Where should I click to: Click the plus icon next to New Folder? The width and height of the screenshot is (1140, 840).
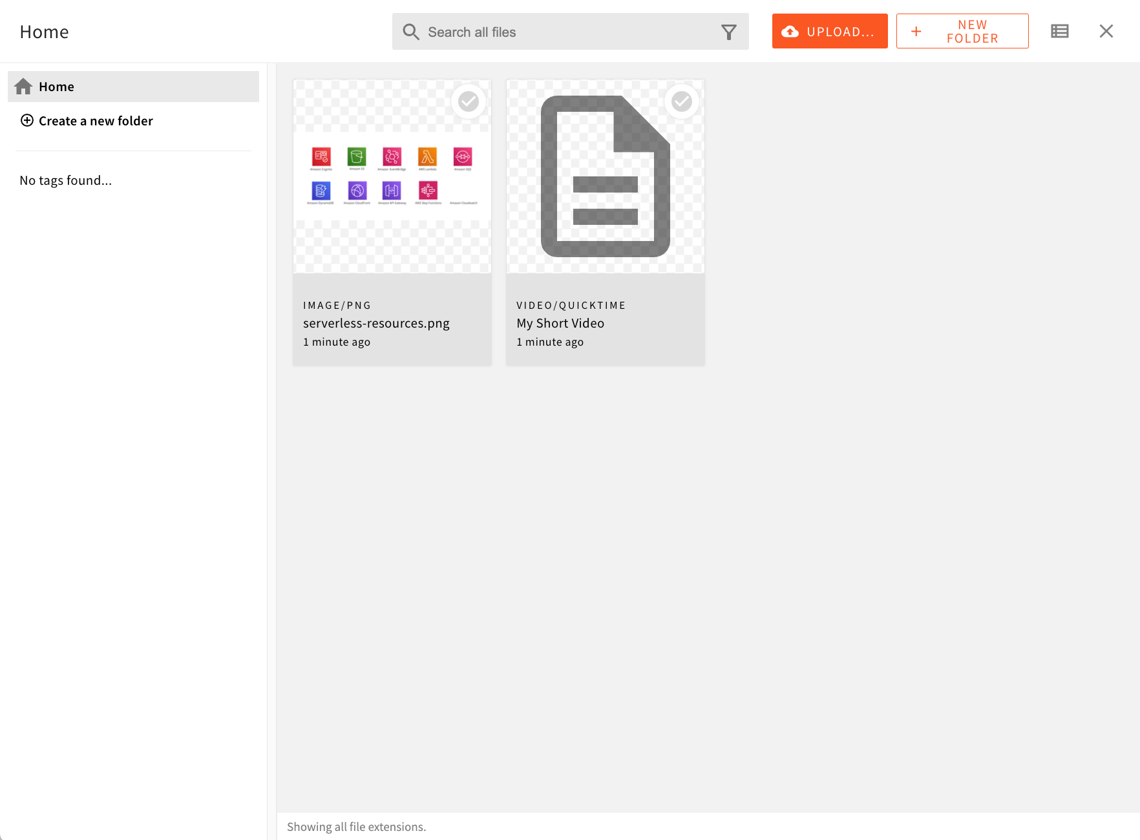916,30
